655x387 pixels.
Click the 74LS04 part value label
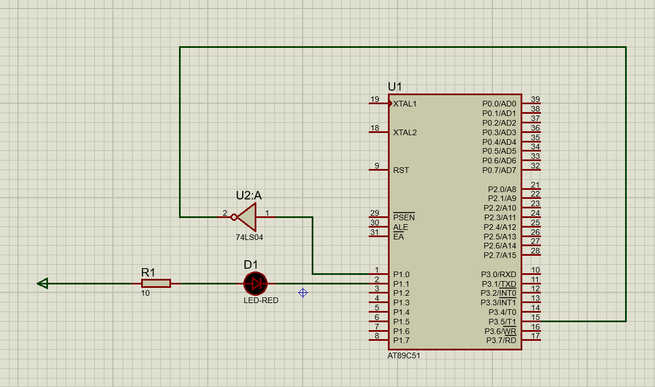click(x=250, y=238)
